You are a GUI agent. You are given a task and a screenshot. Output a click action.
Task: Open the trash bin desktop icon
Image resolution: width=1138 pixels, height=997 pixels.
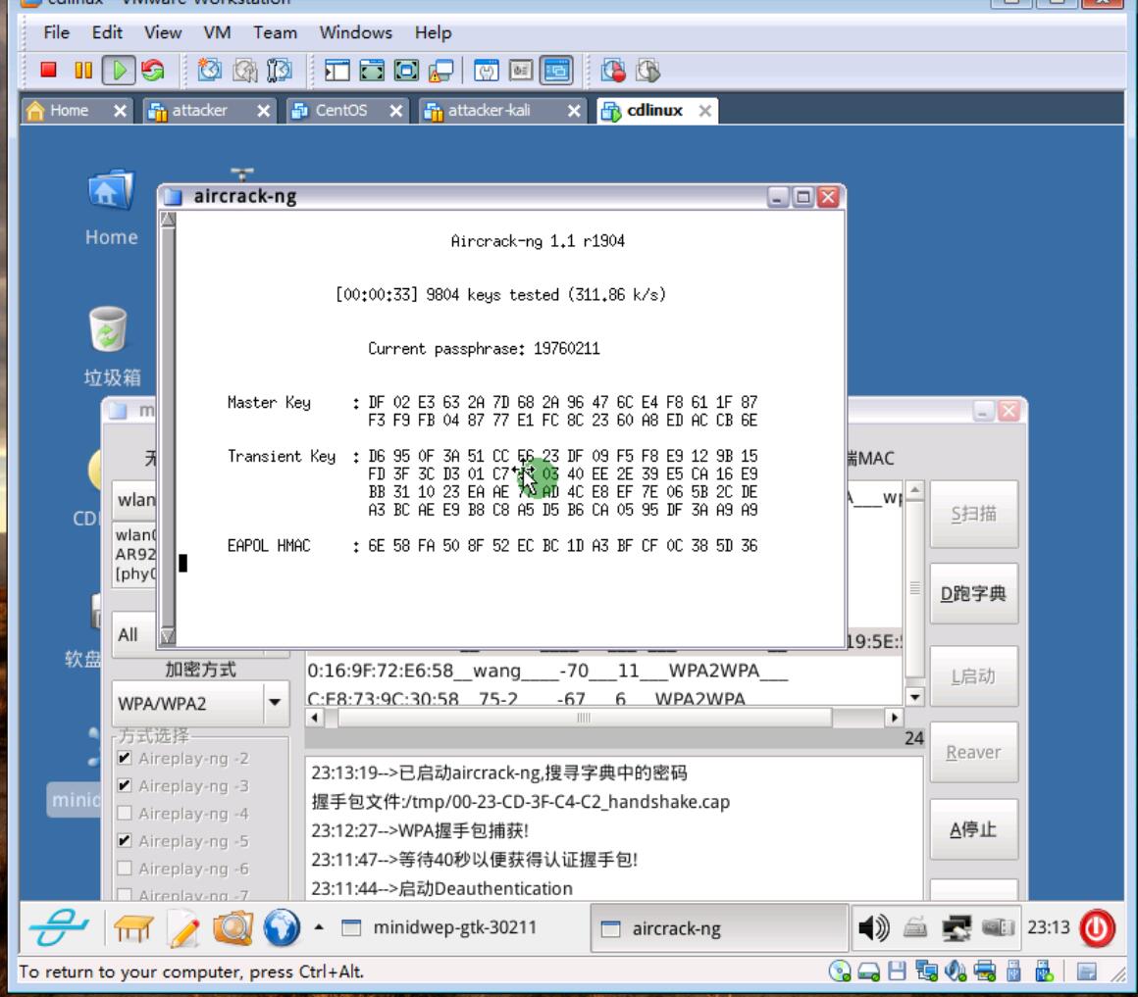[x=108, y=330]
